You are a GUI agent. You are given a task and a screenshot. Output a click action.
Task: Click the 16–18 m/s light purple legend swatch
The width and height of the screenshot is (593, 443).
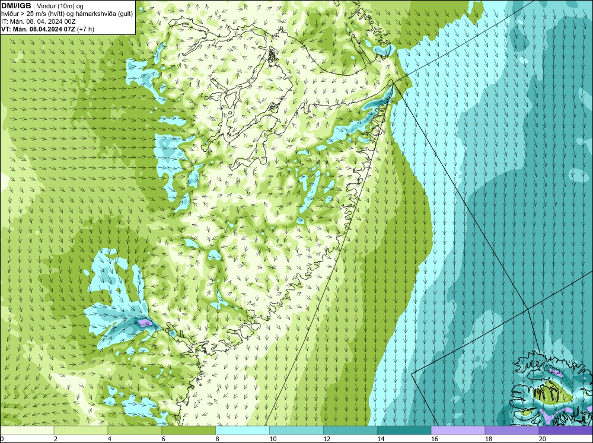(458, 431)
